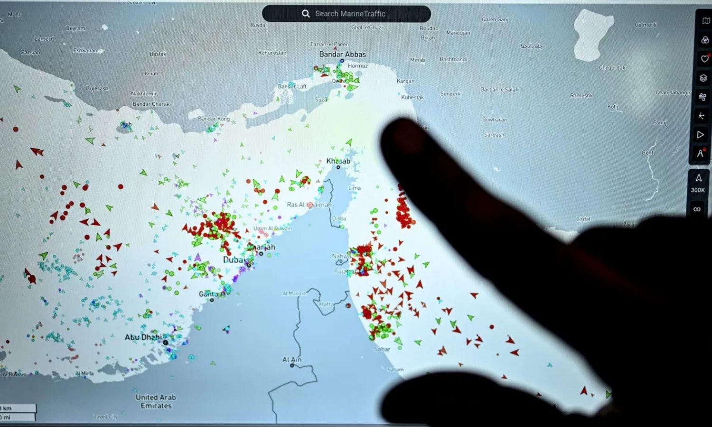This screenshot has width=712, height=427.
Task: Click the magnifier icon in search bar
Action: point(306,14)
